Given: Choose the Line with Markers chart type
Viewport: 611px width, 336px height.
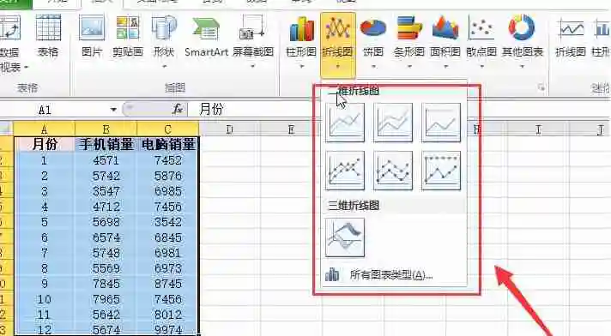Looking at the screenshot, I should (345, 171).
